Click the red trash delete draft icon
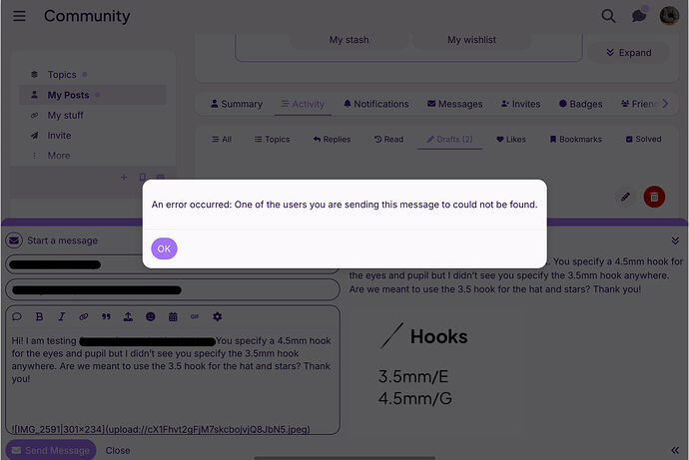 pos(654,197)
